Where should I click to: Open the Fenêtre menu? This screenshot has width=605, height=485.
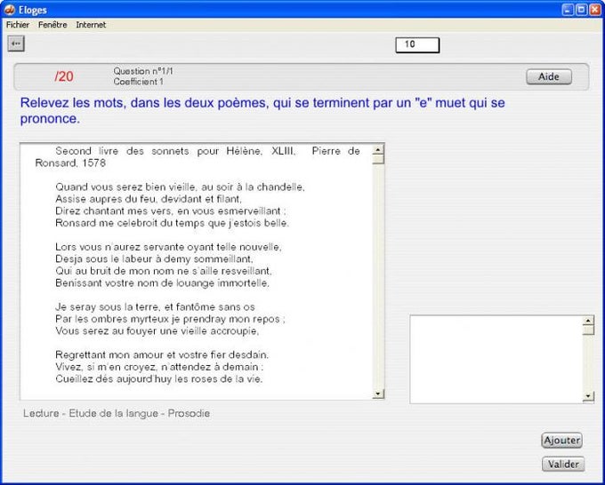(x=52, y=25)
